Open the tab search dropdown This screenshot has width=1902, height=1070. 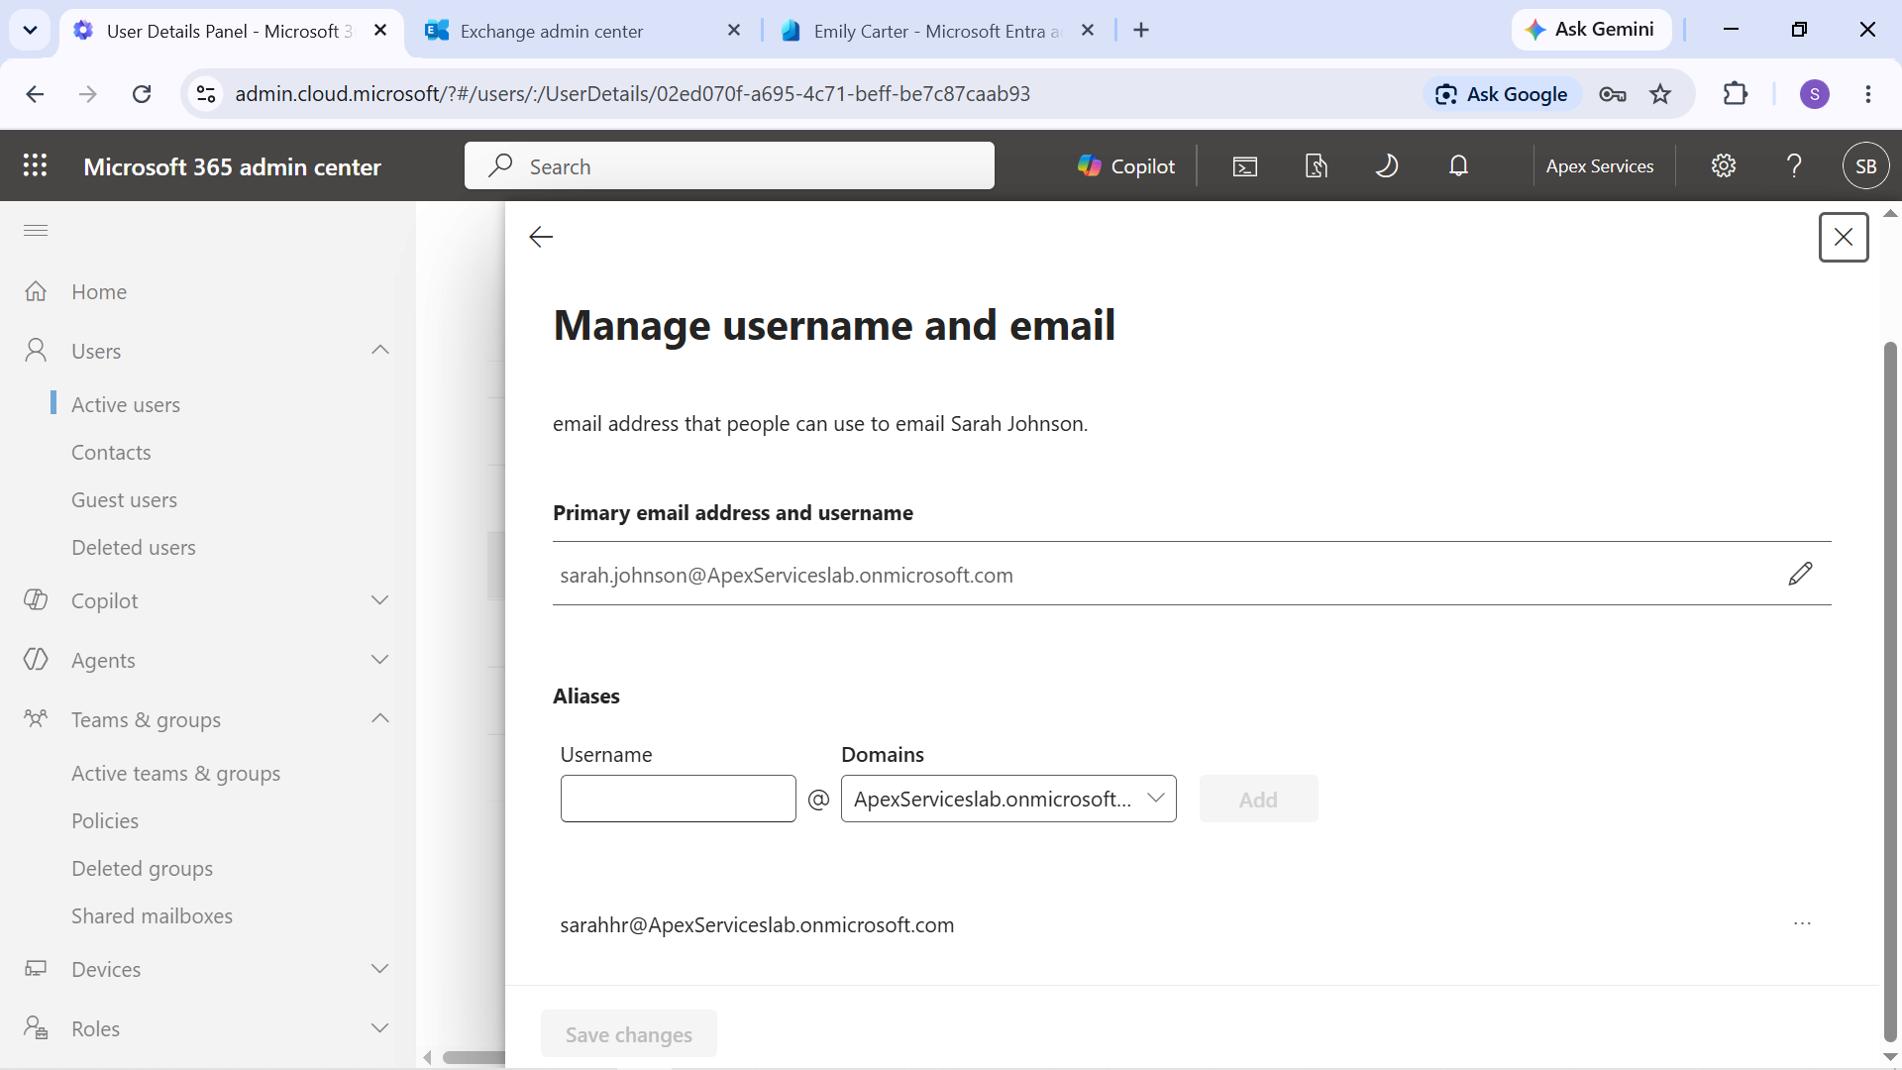point(31,31)
